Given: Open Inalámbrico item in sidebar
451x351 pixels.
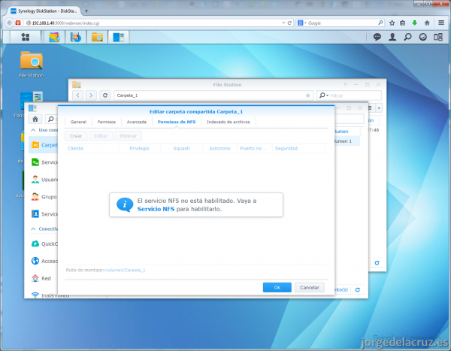Looking at the screenshot, I should point(50,295).
